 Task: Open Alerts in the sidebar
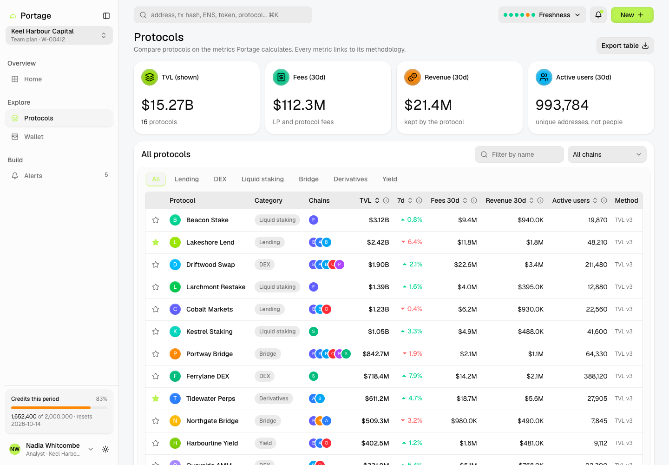[x=59, y=176]
